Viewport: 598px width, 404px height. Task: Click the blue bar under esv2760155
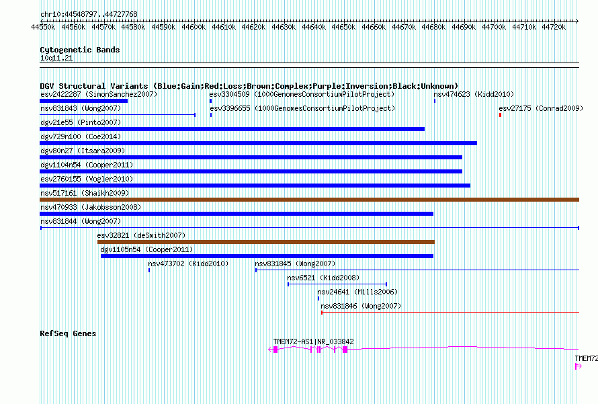click(255, 186)
